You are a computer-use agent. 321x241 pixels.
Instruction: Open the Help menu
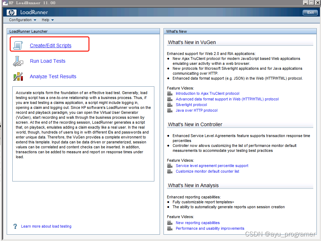click(48, 20)
